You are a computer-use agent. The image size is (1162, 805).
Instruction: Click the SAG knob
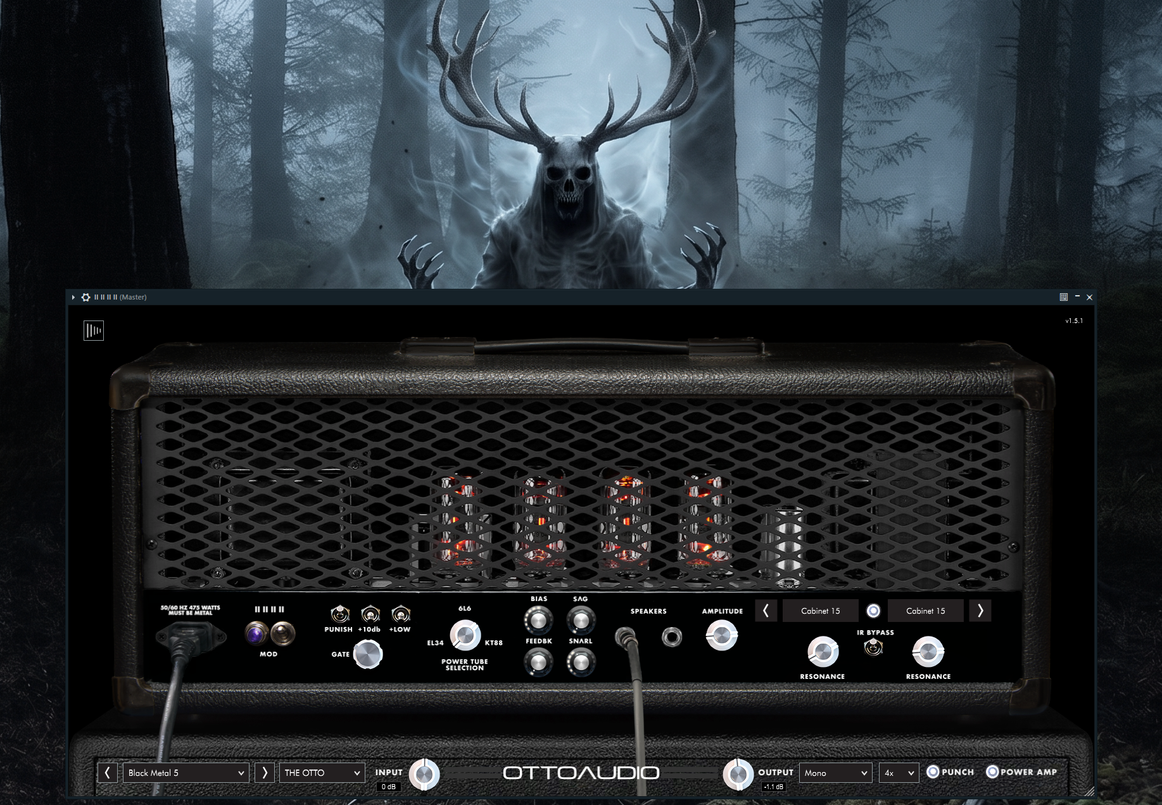pos(581,621)
